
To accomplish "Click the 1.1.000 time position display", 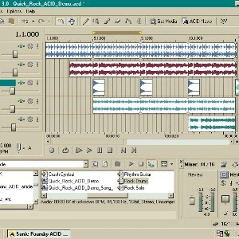I will [x=27, y=34].
